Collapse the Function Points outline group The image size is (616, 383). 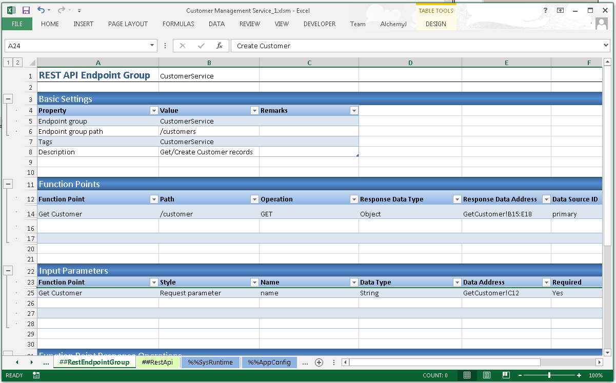pos(8,184)
